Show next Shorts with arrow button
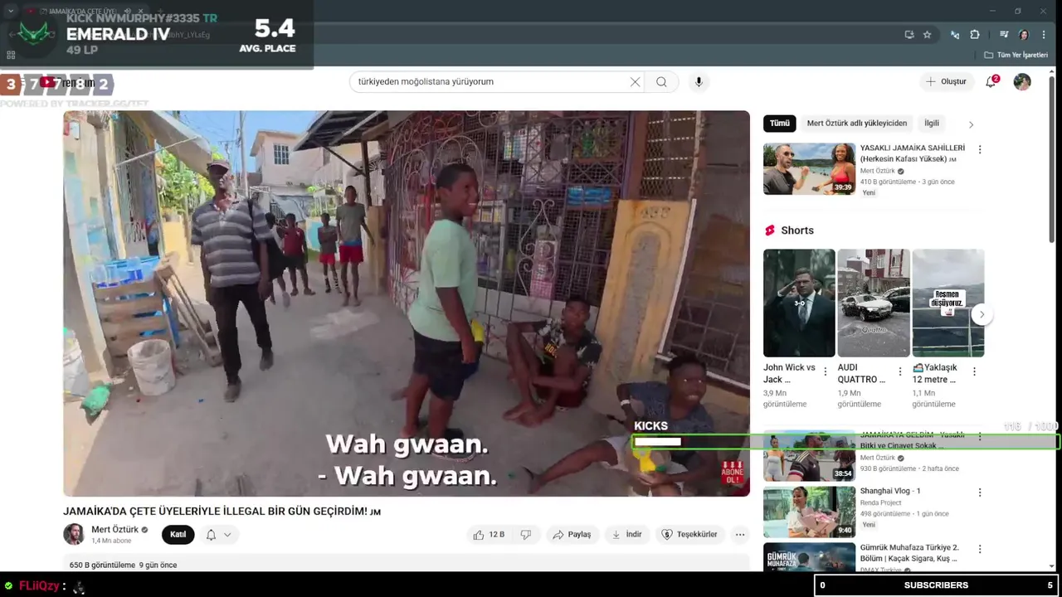 (982, 314)
